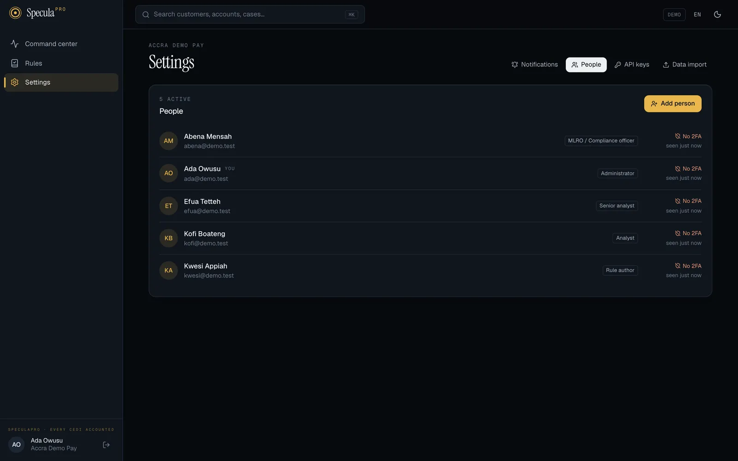Click abena@demo.test email
This screenshot has height=461, width=738.
(209, 146)
